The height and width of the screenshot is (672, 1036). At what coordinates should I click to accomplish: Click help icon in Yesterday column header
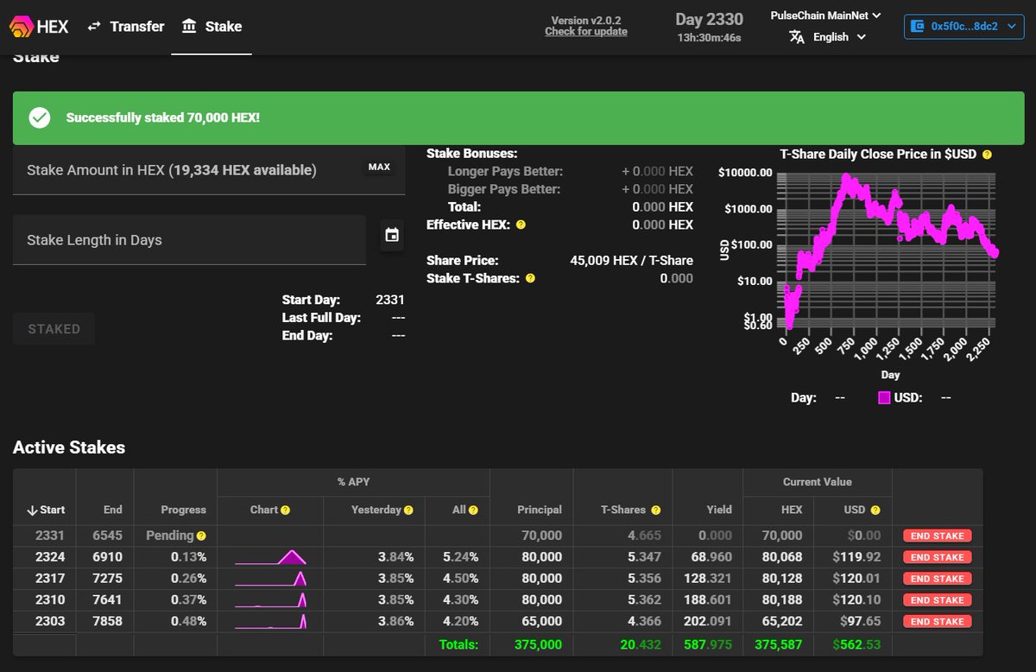tap(408, 510)
